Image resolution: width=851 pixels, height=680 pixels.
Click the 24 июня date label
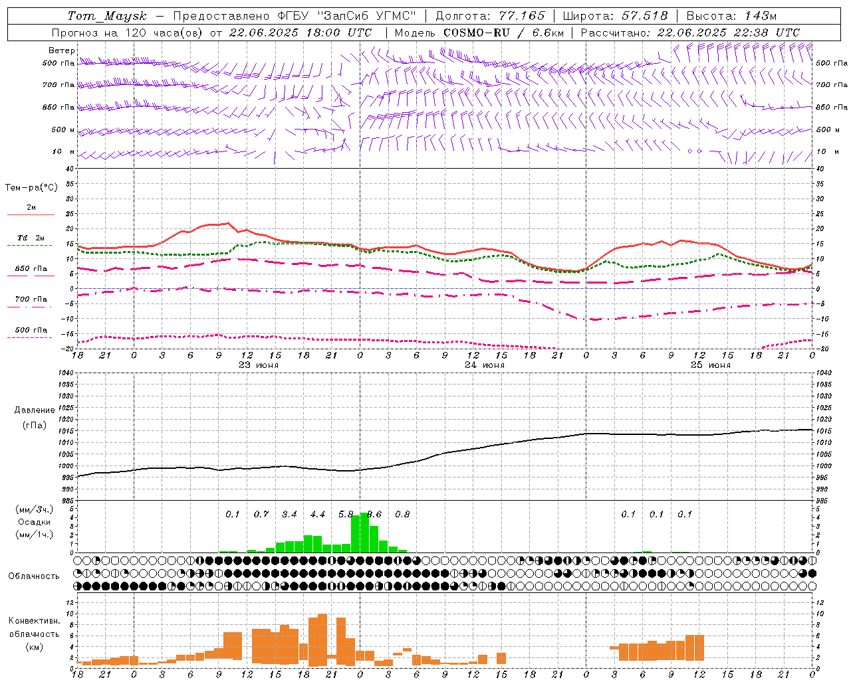click(x=485, y=365)
